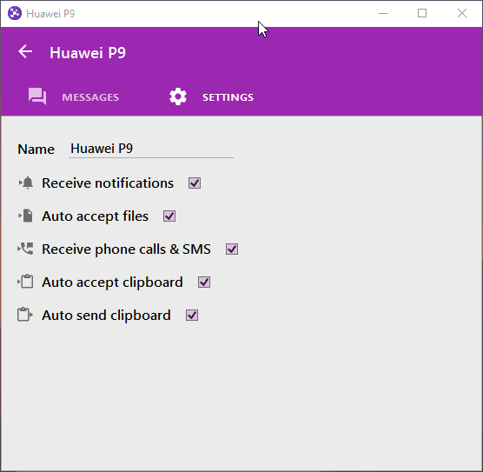Uncheck the Receive notifications checkbox
483x472 pixels.
pos(195,183)
